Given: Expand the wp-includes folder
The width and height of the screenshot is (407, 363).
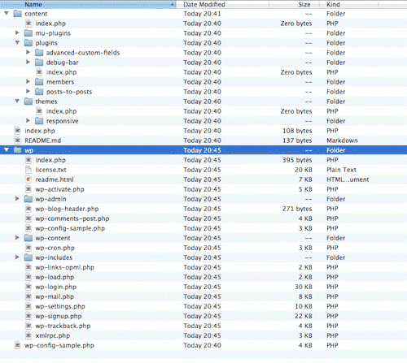Looking at the screenshot, I should coord(17,257).
